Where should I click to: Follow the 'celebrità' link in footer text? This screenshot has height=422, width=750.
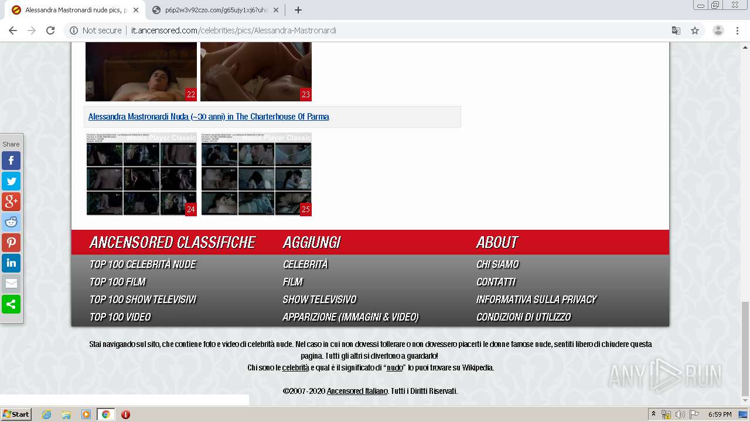(295, 368)
